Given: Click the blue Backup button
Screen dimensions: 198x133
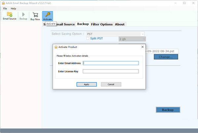Looking at the screenshot, I should click(x=168, y=110).
